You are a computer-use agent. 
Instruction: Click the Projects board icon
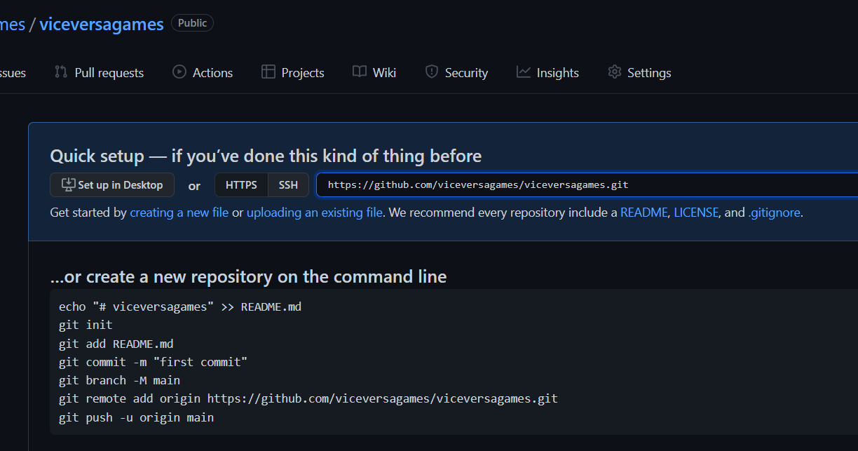coord(268,72)
